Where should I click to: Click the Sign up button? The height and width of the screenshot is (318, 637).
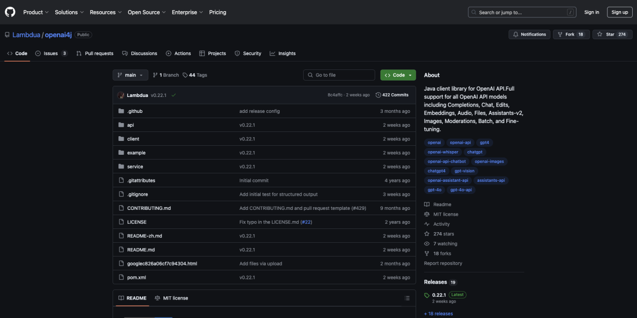(619, 12)
